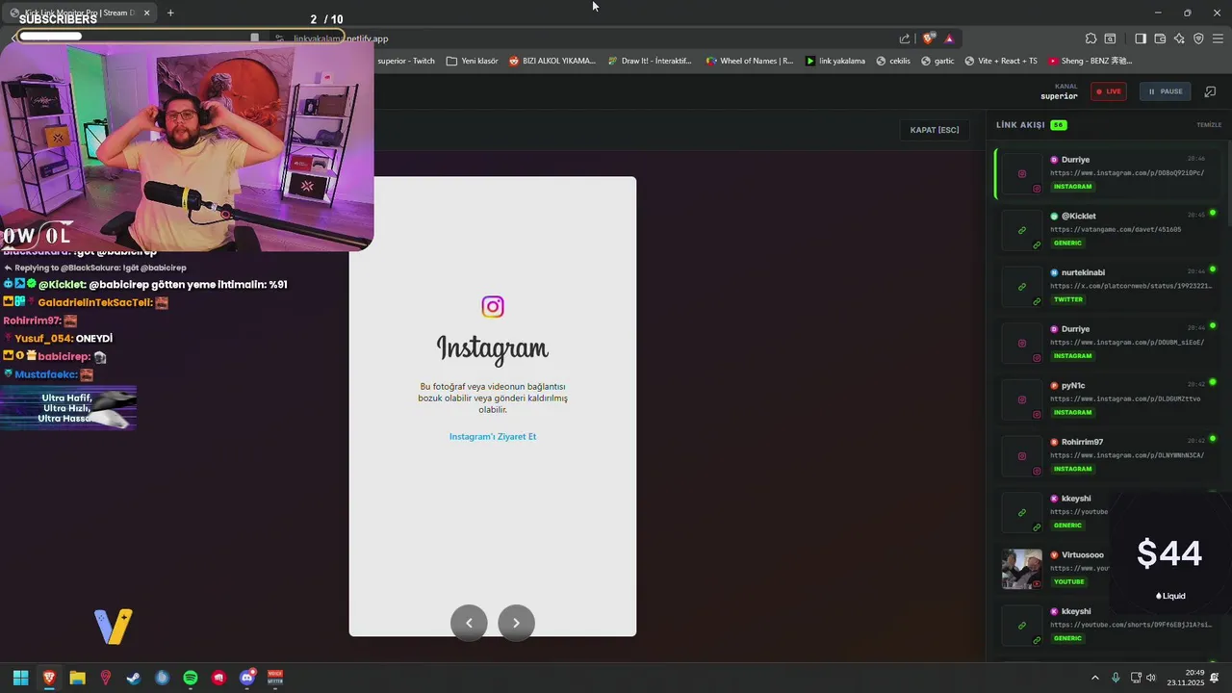1232x693 pixels.
Task: Go to the previous link with the left arrow
Action: coord(469,623)
